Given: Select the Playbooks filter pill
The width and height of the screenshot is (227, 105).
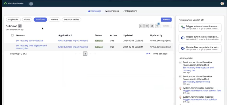Looking at the screenshot, I should (13, 20).
